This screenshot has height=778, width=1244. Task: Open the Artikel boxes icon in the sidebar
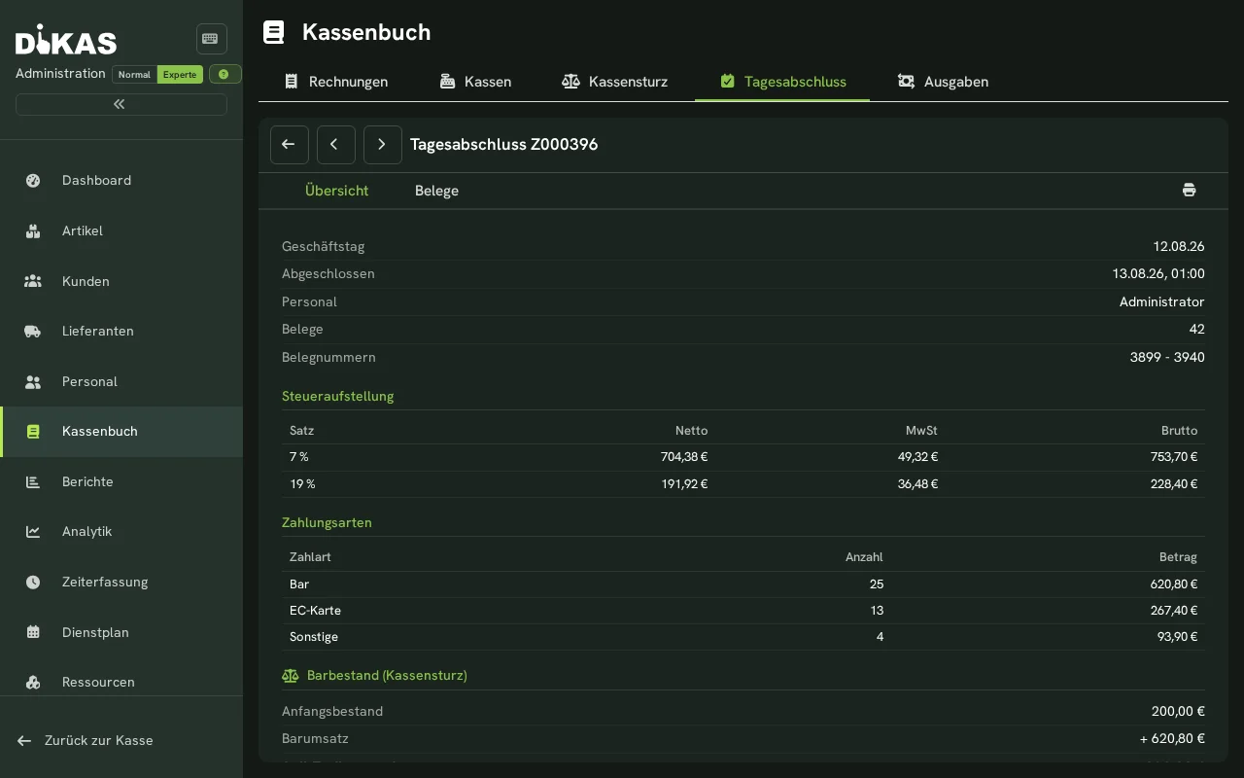pyautogui.click(x=33, y=231)
